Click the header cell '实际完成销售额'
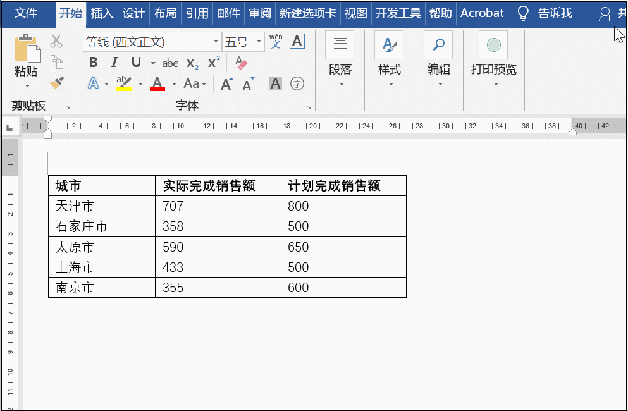Screen dimensions: 628x411 (218, 185)
